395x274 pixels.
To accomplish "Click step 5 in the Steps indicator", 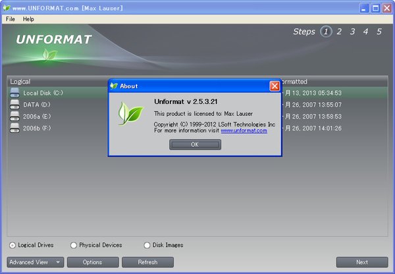I will pos(379,32).
